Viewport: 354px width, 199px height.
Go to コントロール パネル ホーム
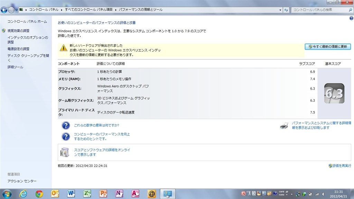[27, 21]
